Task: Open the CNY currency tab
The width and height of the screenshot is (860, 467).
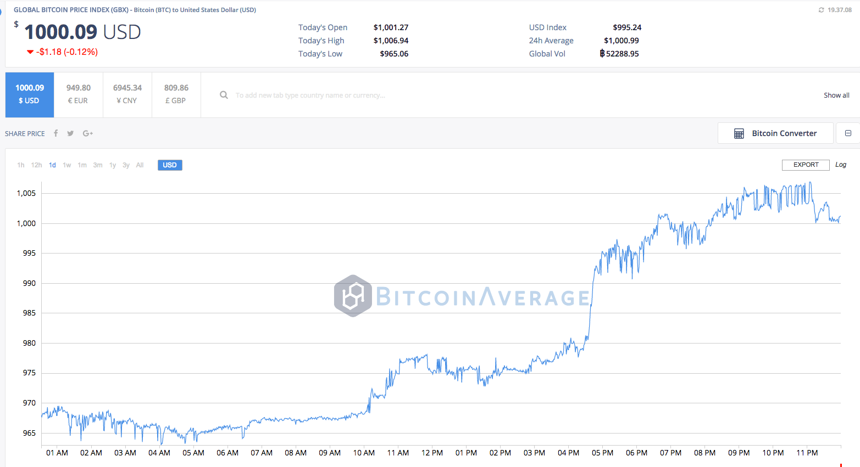Action: [127, 94]
